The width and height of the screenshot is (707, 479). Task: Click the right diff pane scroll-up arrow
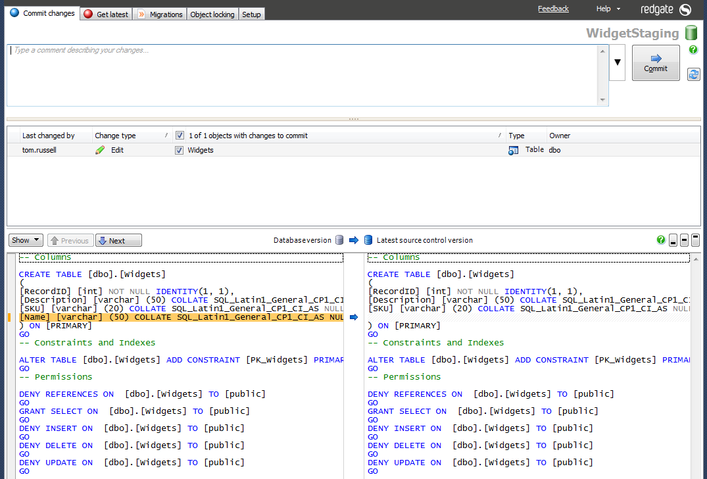696,259
